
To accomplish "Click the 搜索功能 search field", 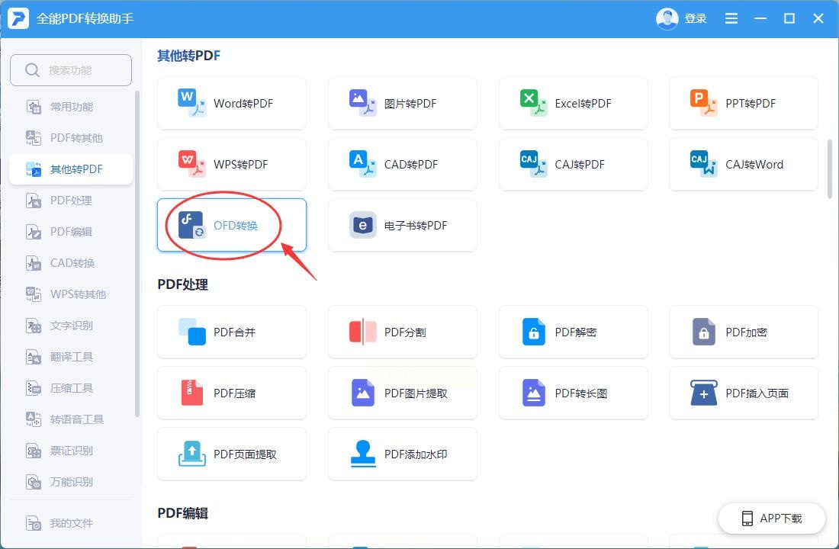I will pos(71,70).
